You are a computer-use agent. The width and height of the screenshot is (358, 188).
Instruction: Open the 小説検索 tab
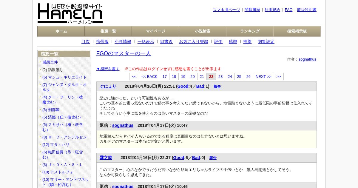coord(203,31)
